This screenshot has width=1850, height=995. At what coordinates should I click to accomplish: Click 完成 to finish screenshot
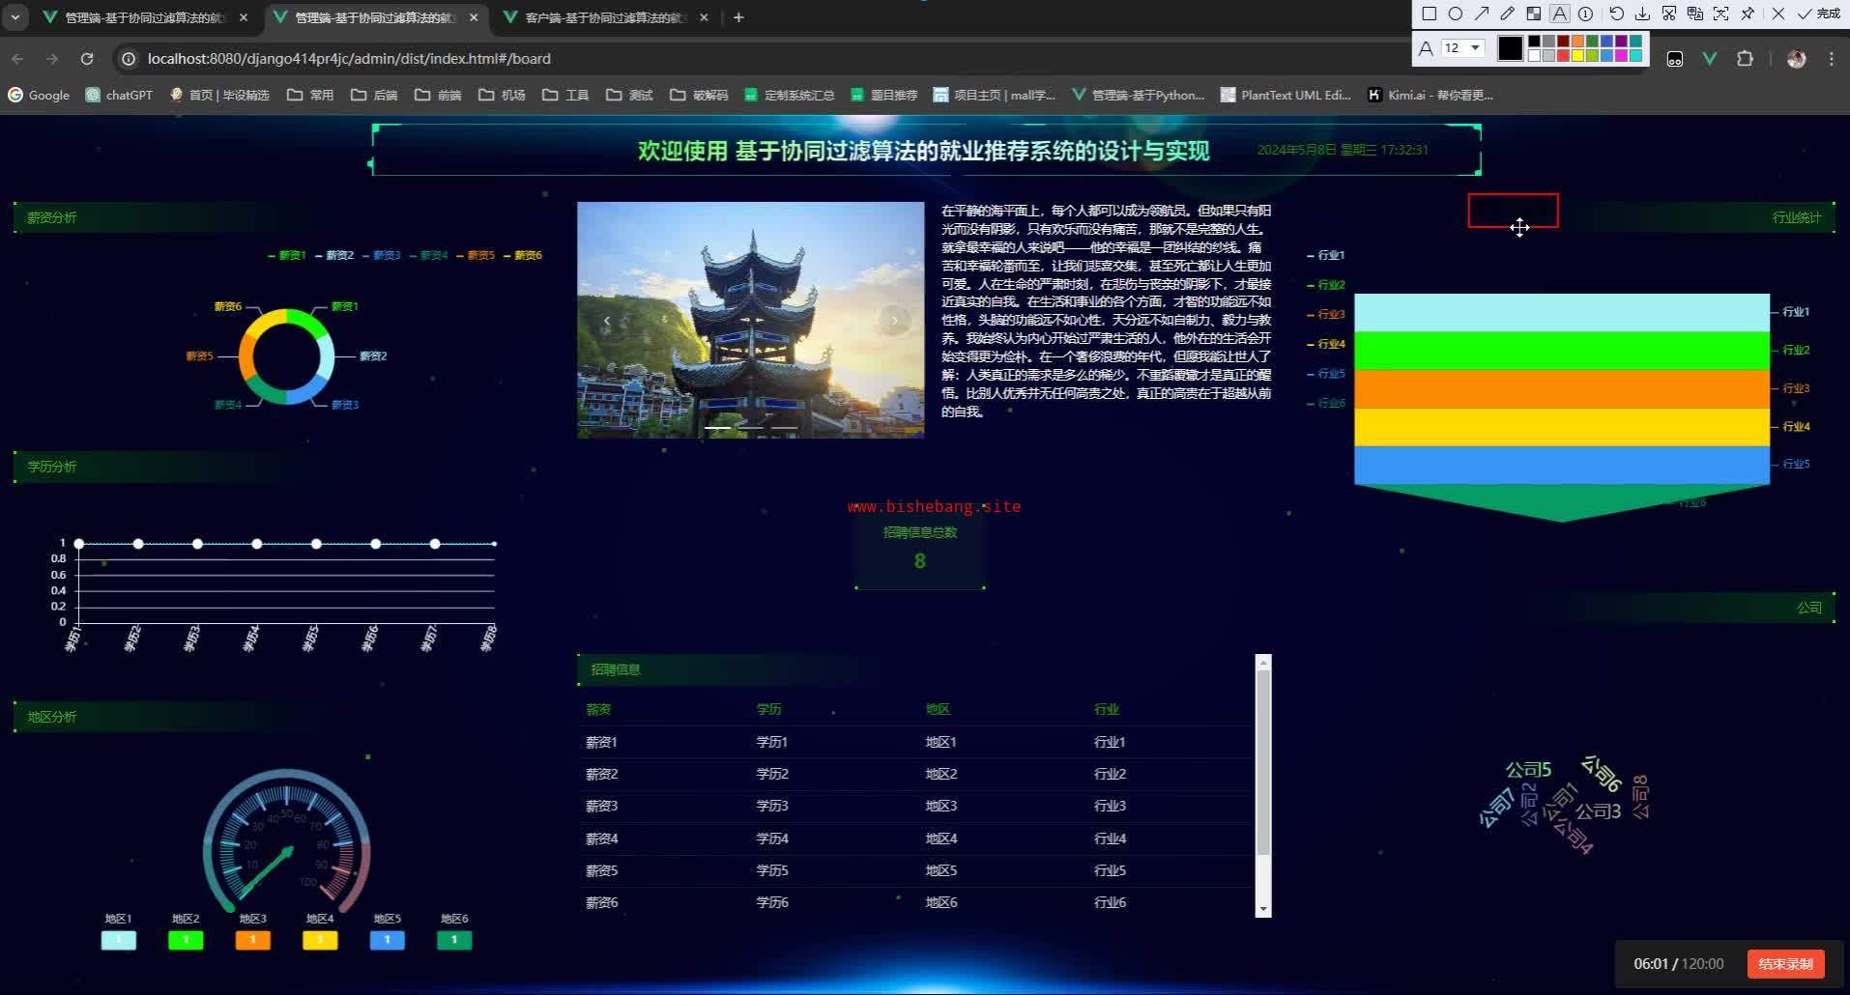click(x=1819, y=14)
